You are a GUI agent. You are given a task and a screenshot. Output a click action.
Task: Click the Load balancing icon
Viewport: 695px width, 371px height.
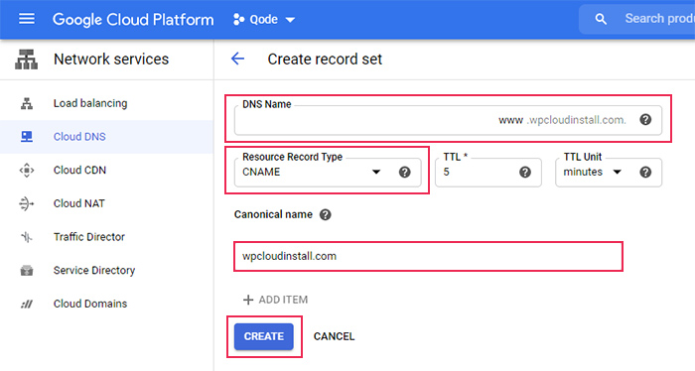27,103
